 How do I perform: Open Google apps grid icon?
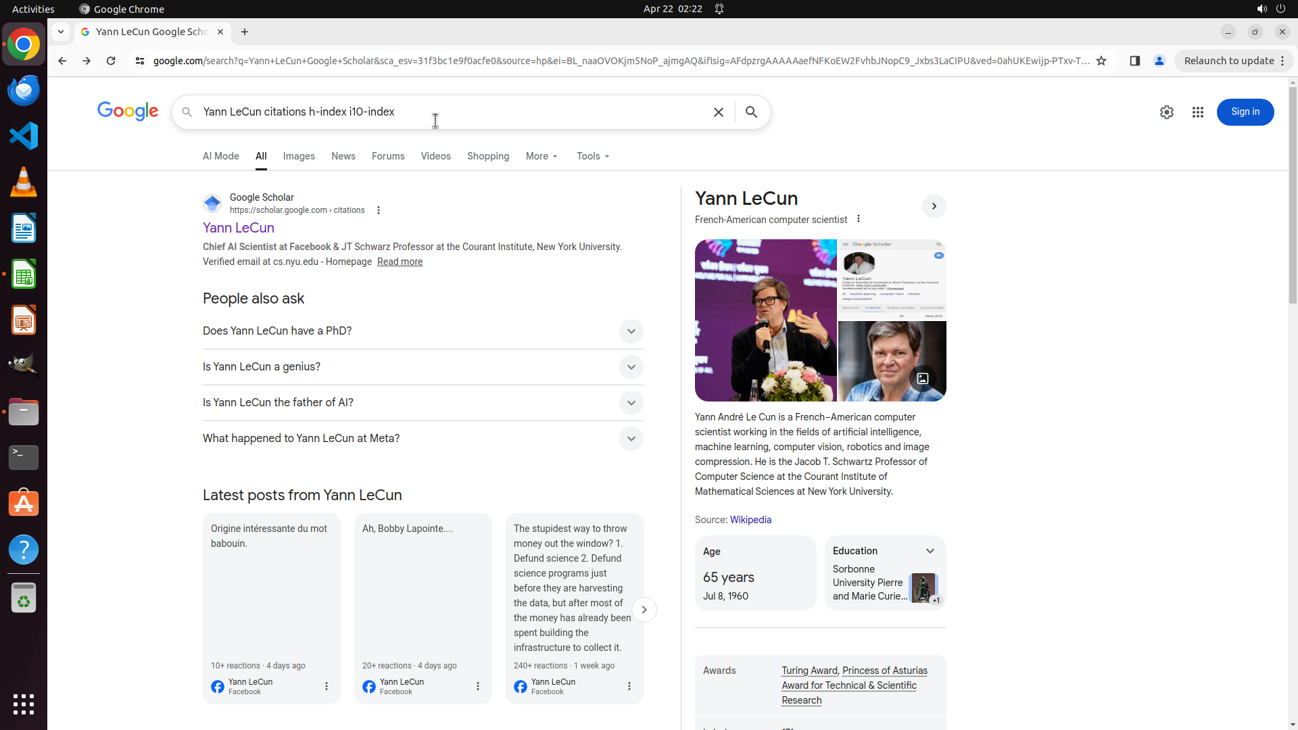[x=1197, y=112]
